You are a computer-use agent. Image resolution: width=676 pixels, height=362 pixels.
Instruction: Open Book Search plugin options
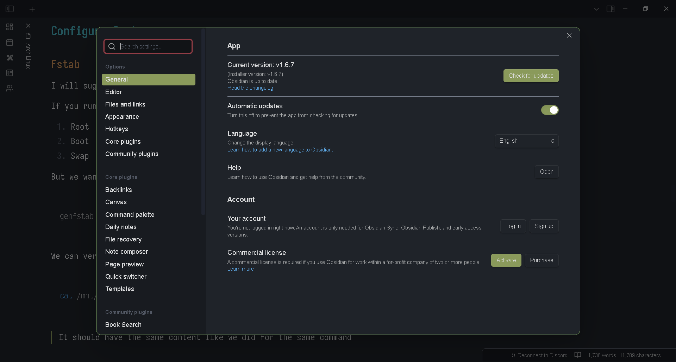coord(149,325)
